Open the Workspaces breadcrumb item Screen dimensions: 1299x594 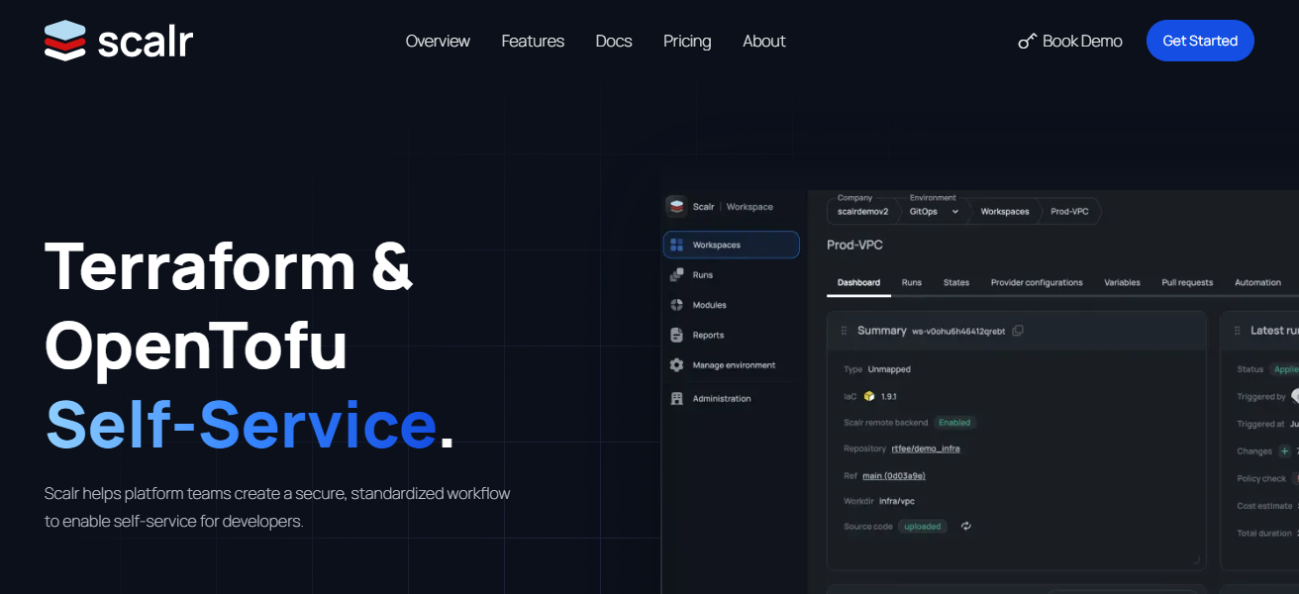pyautogui.click(x=1004, y=212)
